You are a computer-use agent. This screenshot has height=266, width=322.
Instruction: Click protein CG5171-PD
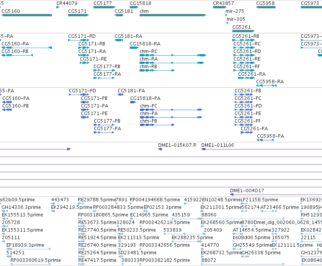[82, 90]
